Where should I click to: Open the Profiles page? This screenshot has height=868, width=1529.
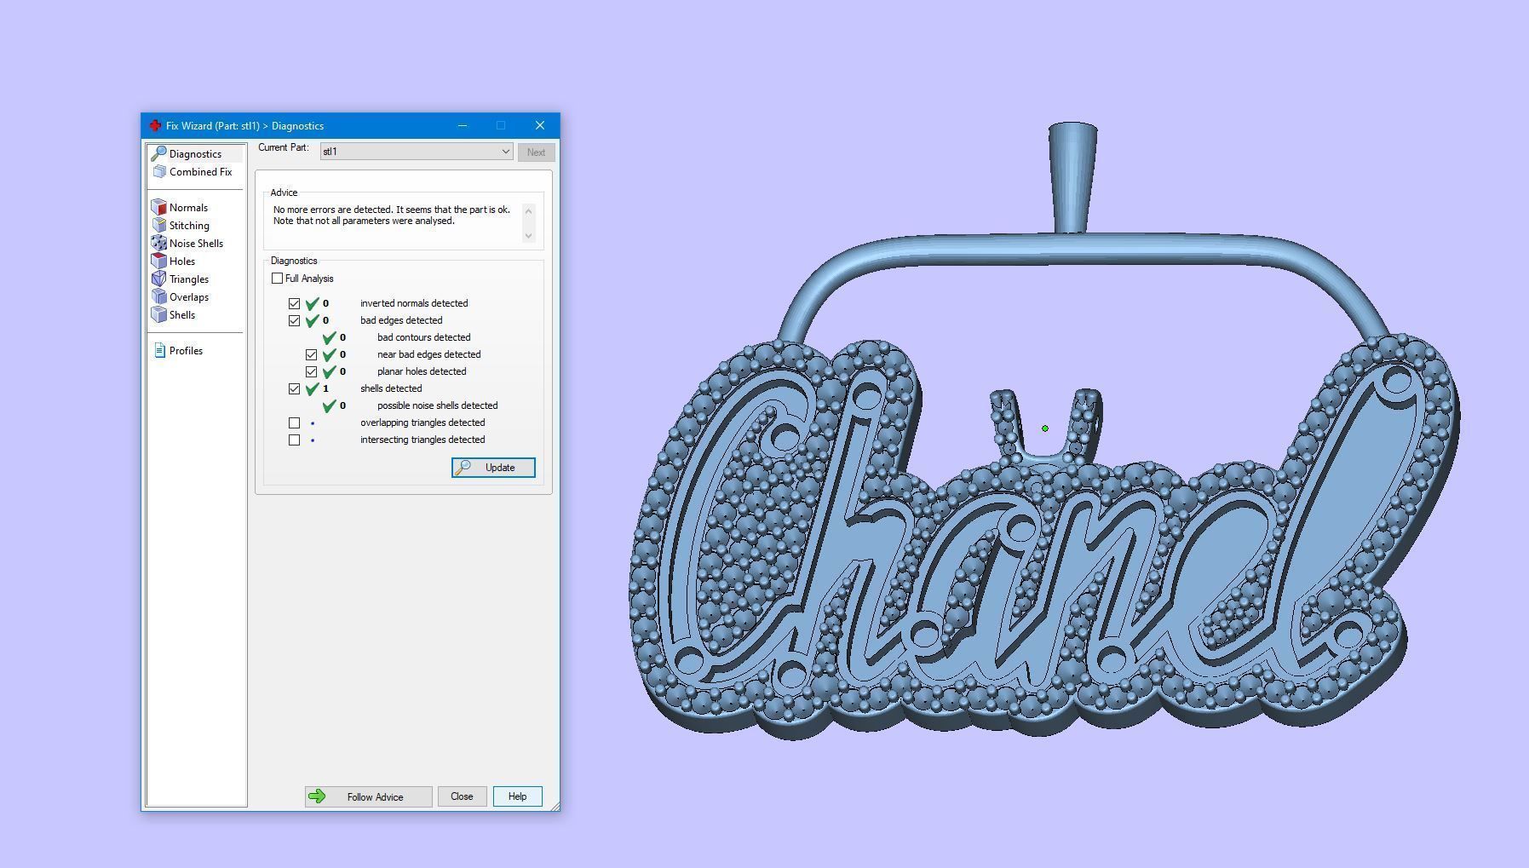(x=186, y=351)
